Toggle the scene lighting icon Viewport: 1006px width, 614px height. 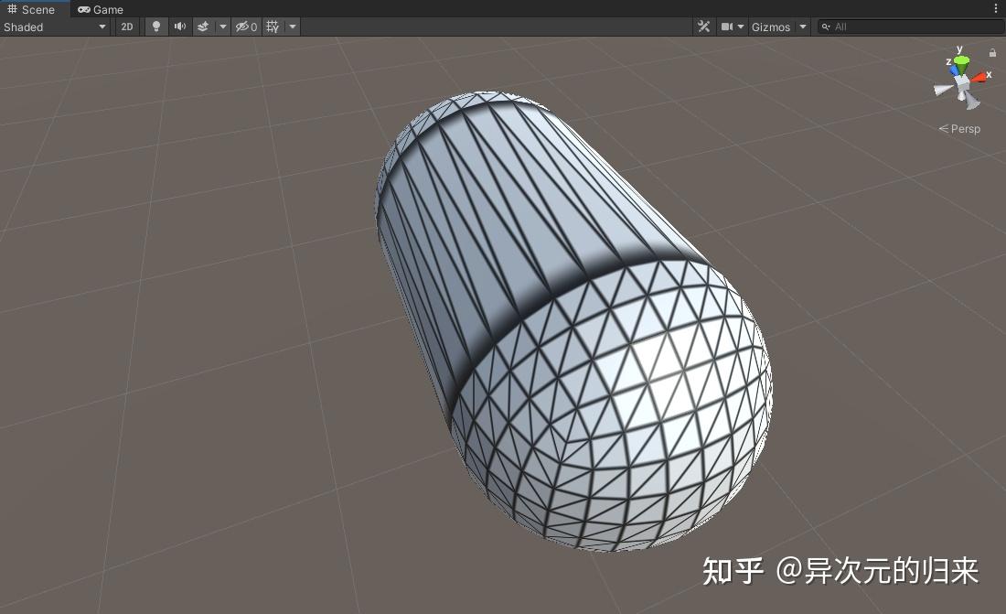(x=155, y=27)
